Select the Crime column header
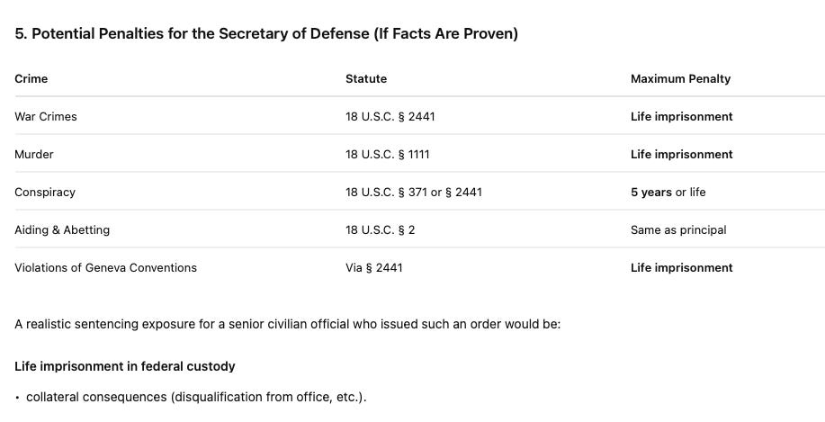The image size is (825, 422). [31, 79]
